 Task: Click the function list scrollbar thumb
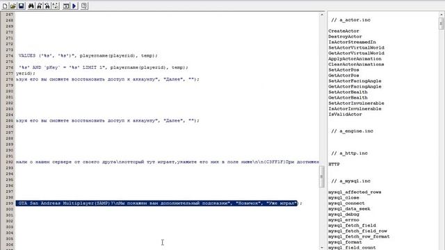pos(441,24)
